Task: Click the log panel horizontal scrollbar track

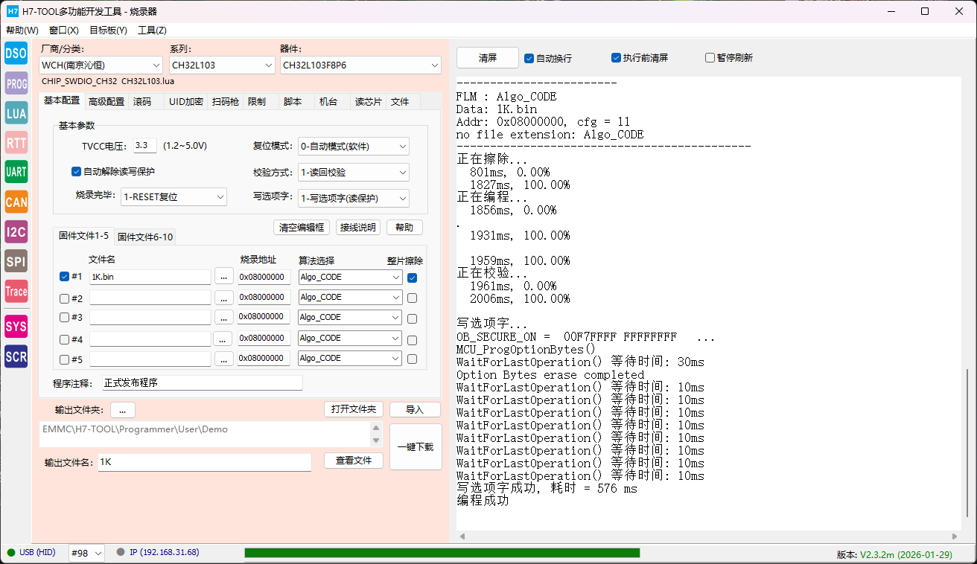Action: pyautogui.click(x=708, y=536)
